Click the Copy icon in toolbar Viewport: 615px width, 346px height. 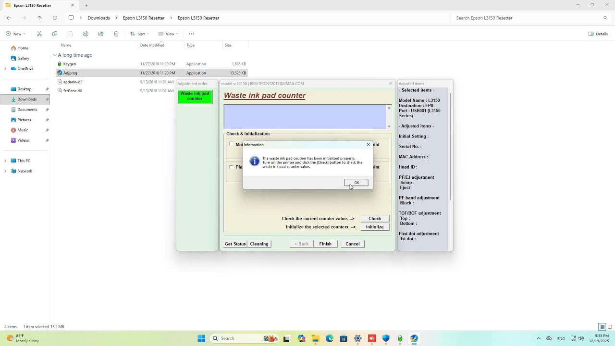(55, 34)
